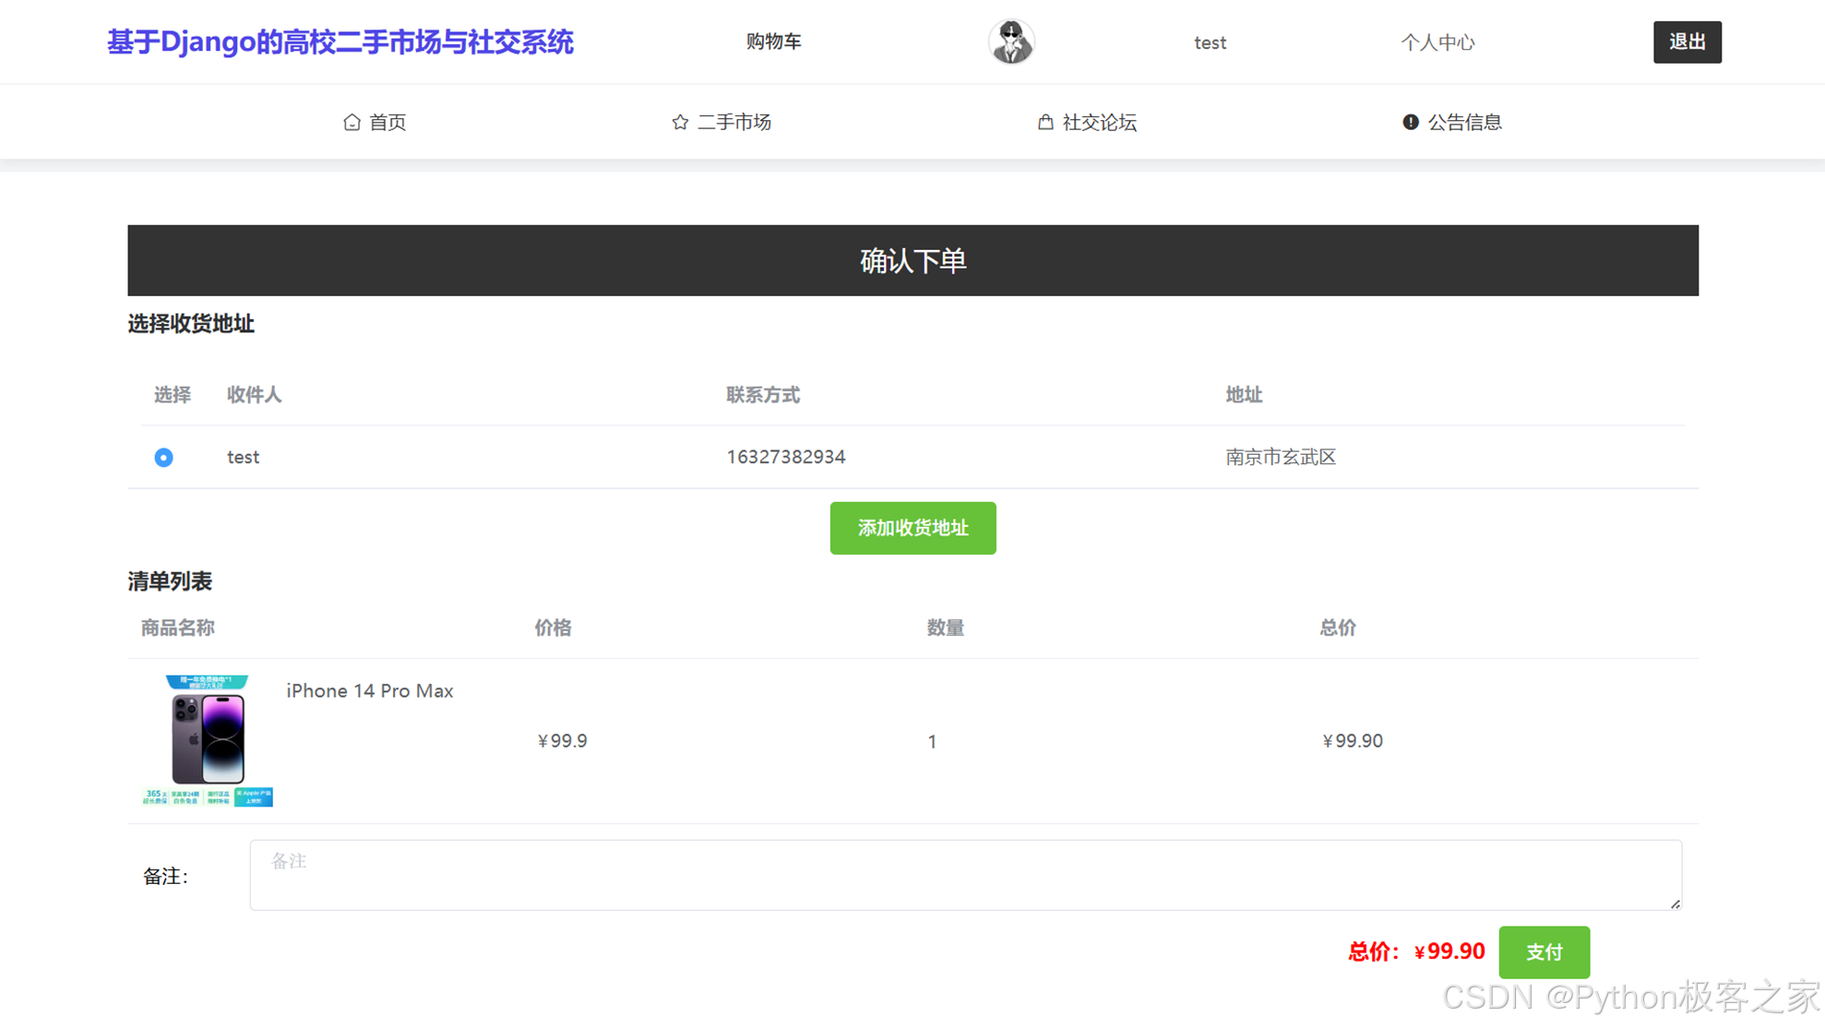Go to 首页 home menu item
The height and width of the screenshot is (1028, 1825).
(388, 122)
